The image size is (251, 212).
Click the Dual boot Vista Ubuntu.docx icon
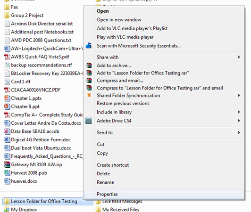7,148
